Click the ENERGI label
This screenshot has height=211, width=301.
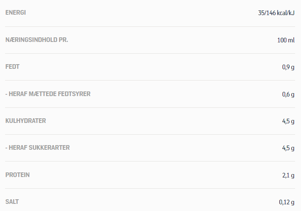pyautogui.click(x=16, y=13)
